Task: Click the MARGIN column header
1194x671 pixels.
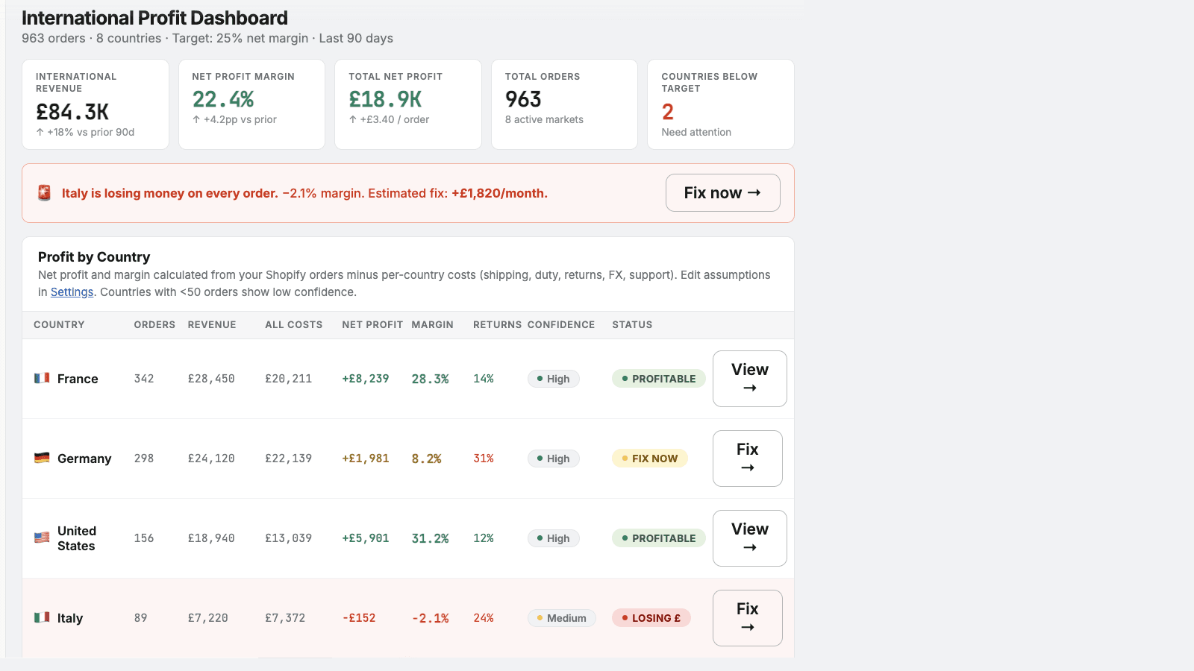Action: (433, 325)
